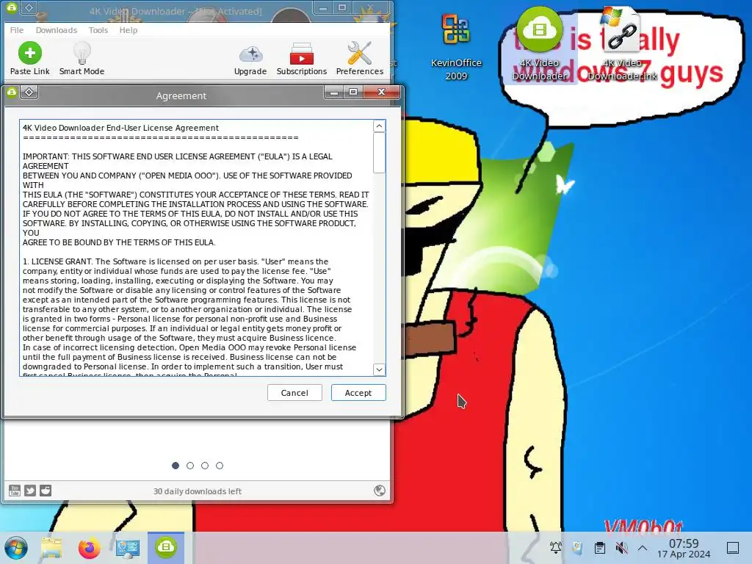Minimize the Agreement dialog

click(334, 92)
